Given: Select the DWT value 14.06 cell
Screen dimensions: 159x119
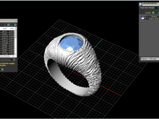Looking at the screenshot, I should click(x=6, y=43).
